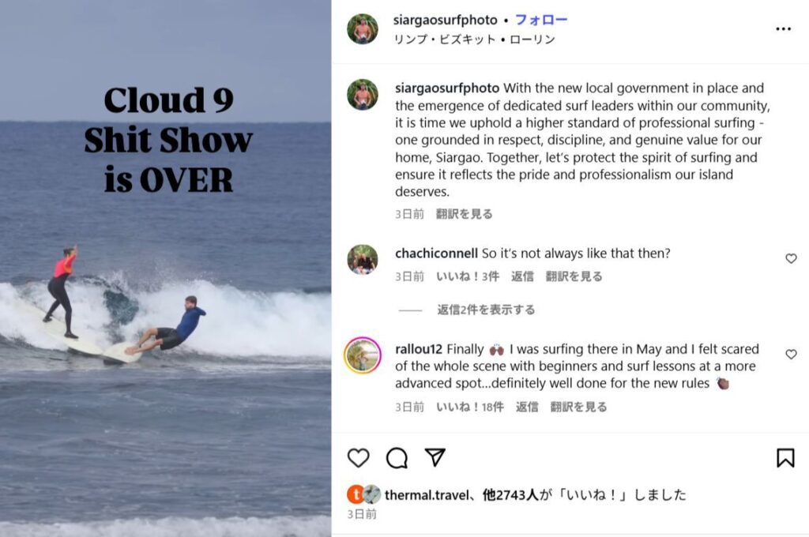Reply to chachiconnell's comment via 返信
809x537 pixels.
pos(522,276)
